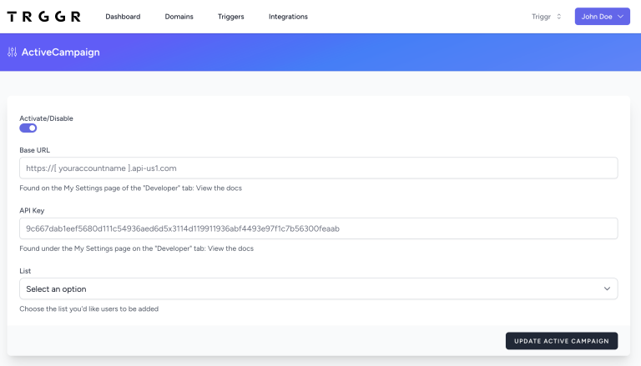The height and width of the screenshot is (366, 641).
Task: Click the Base URL label
Action: coord(35,150)
